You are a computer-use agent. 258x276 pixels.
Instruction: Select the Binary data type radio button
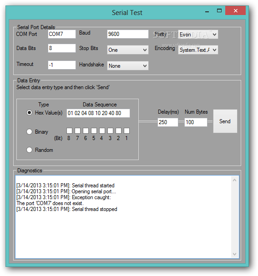coord(29,132)
